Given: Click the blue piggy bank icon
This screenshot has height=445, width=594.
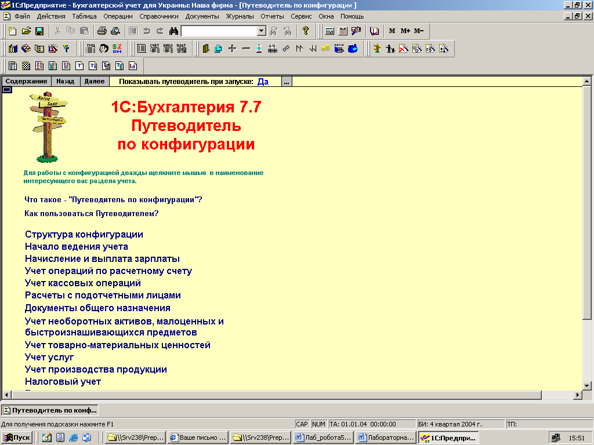Looking at the screenshot, I should coord(353,49).
